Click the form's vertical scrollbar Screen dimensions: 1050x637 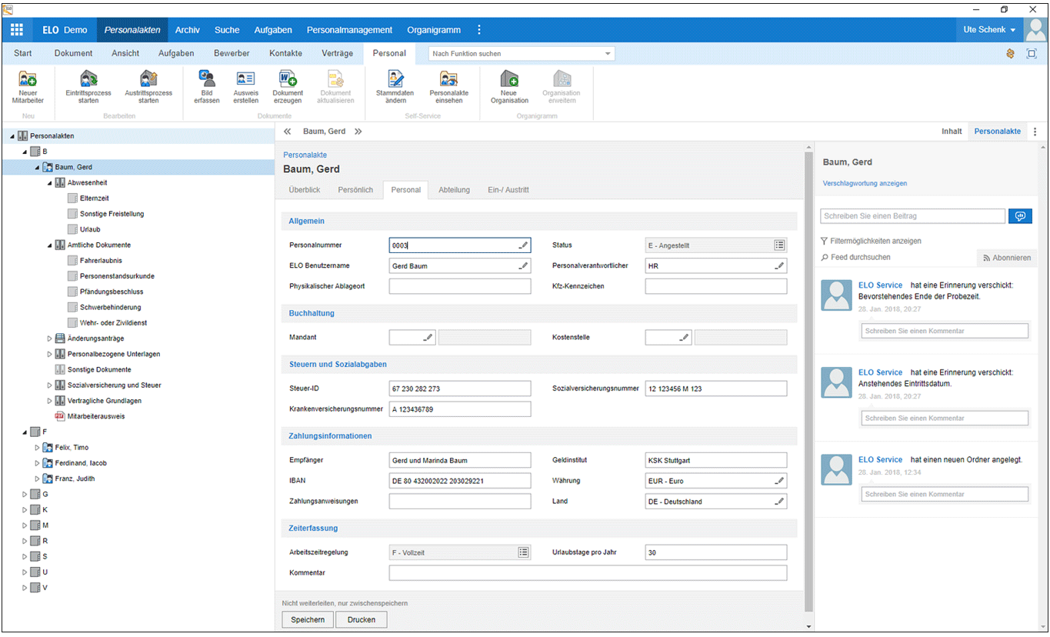click(x=808, y=382)
